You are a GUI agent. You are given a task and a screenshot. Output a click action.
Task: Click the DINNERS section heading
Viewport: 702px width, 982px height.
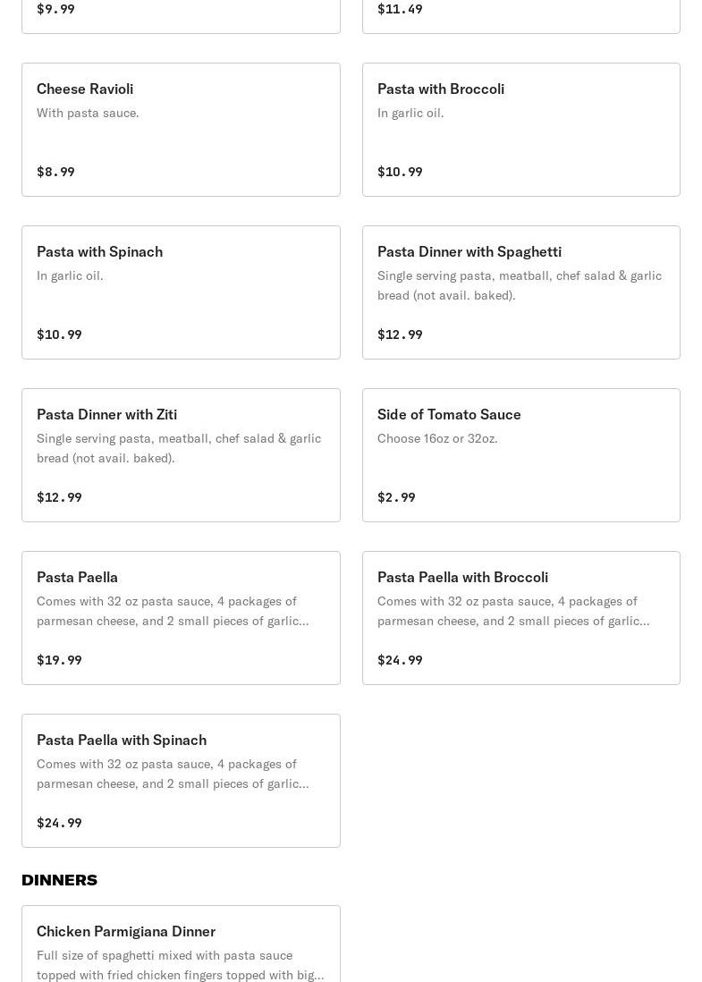click(x=60, y=880)
